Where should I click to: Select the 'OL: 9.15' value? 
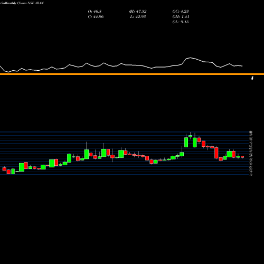[x=181, y=22]
